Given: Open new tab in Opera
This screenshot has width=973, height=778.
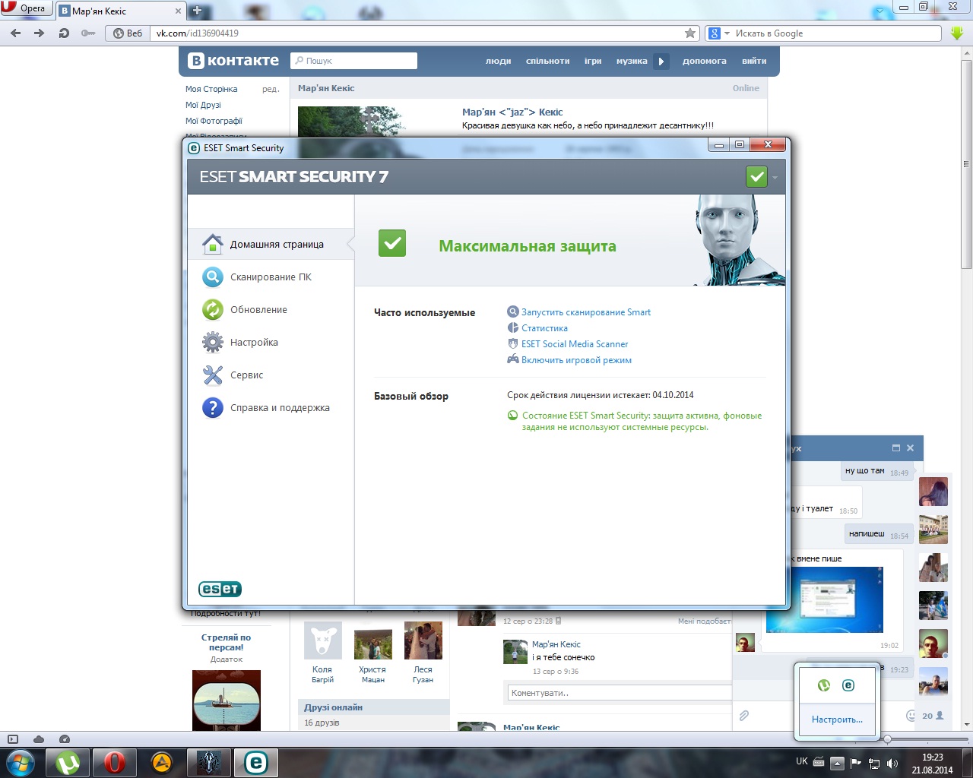Looking at the screenshot, I should 197,11.
